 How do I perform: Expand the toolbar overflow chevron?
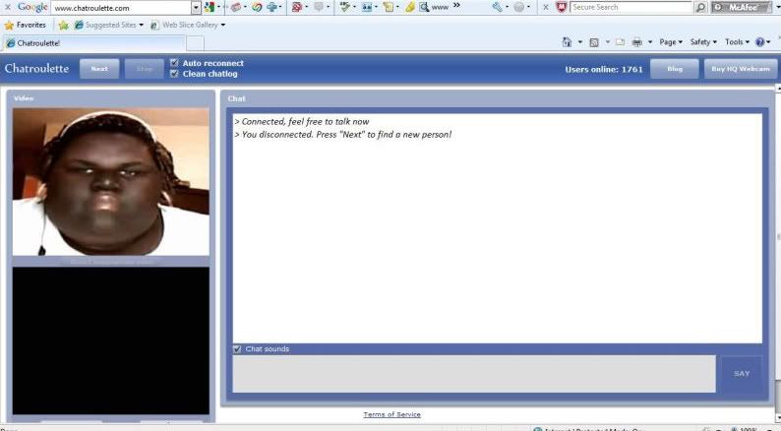[x=456, y=6]
